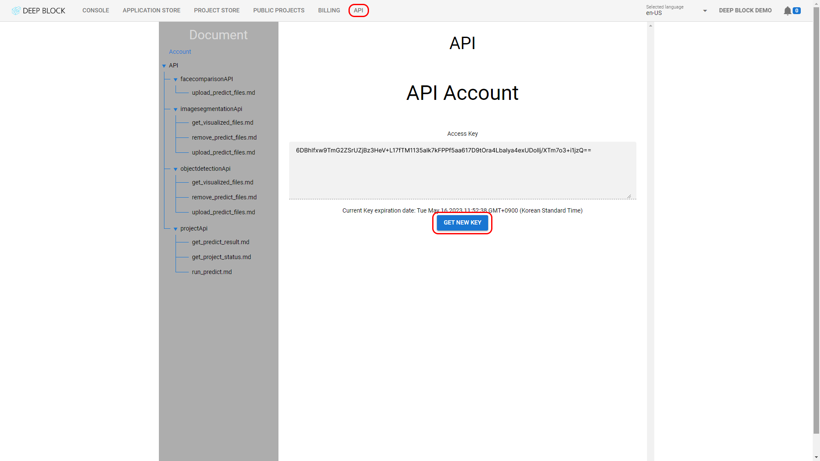Select objectdetectionApi tree label
820x461 pixels.
(x=205, y=169)
